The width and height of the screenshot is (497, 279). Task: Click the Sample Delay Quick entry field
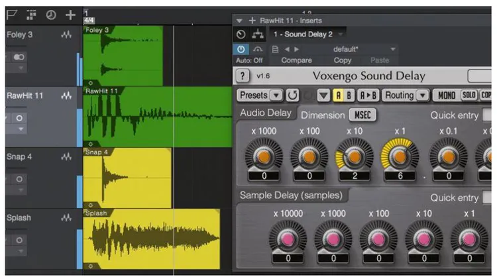486,197
